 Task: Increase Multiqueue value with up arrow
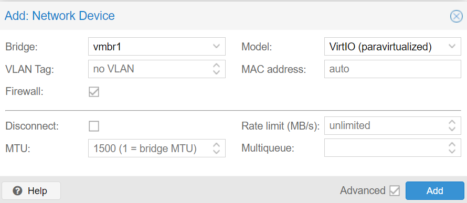click(x=452, y=145)
